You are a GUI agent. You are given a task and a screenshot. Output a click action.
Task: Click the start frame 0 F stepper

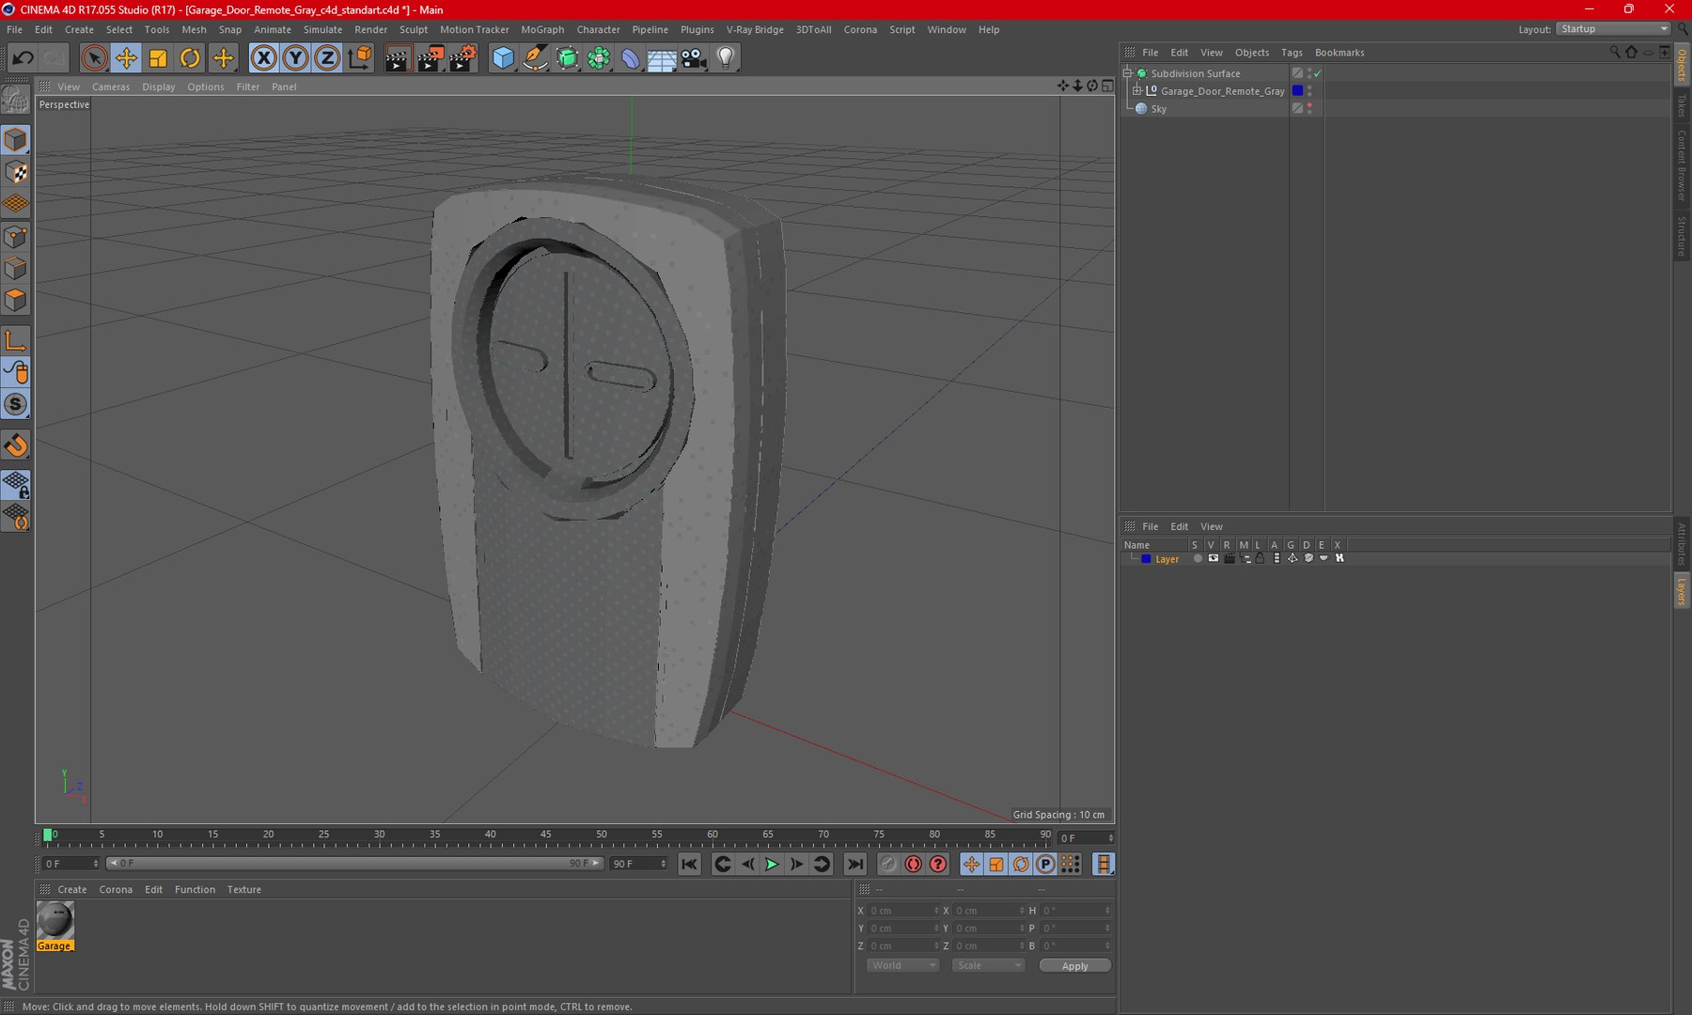96,864
